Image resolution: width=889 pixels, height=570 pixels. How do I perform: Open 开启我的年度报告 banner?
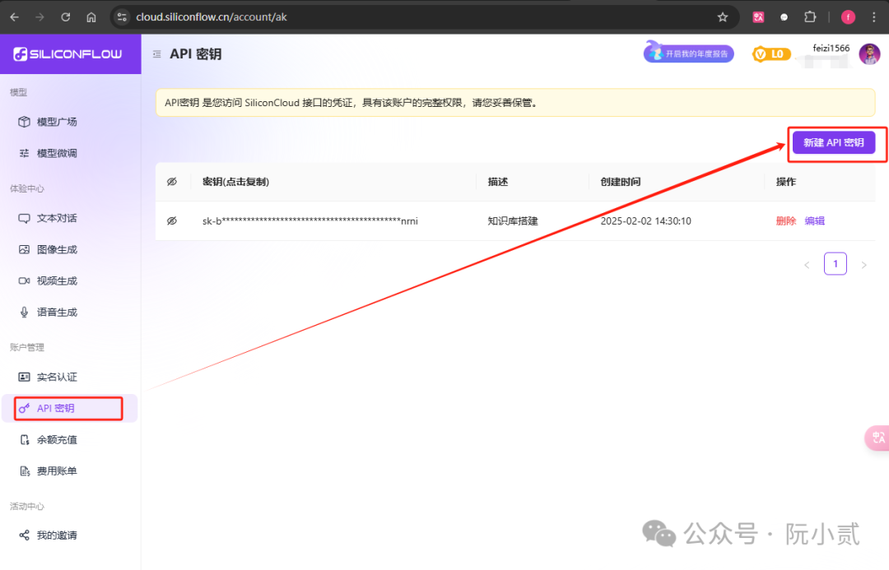coord(689,53)
